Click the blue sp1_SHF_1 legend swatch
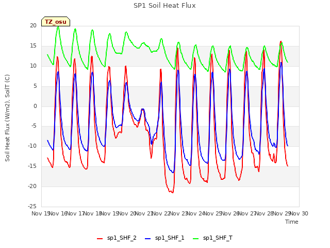Screen dimensions: 330x248 [148, 239]
